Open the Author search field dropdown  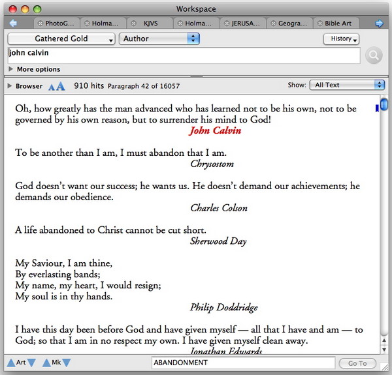tap(159, 39)
